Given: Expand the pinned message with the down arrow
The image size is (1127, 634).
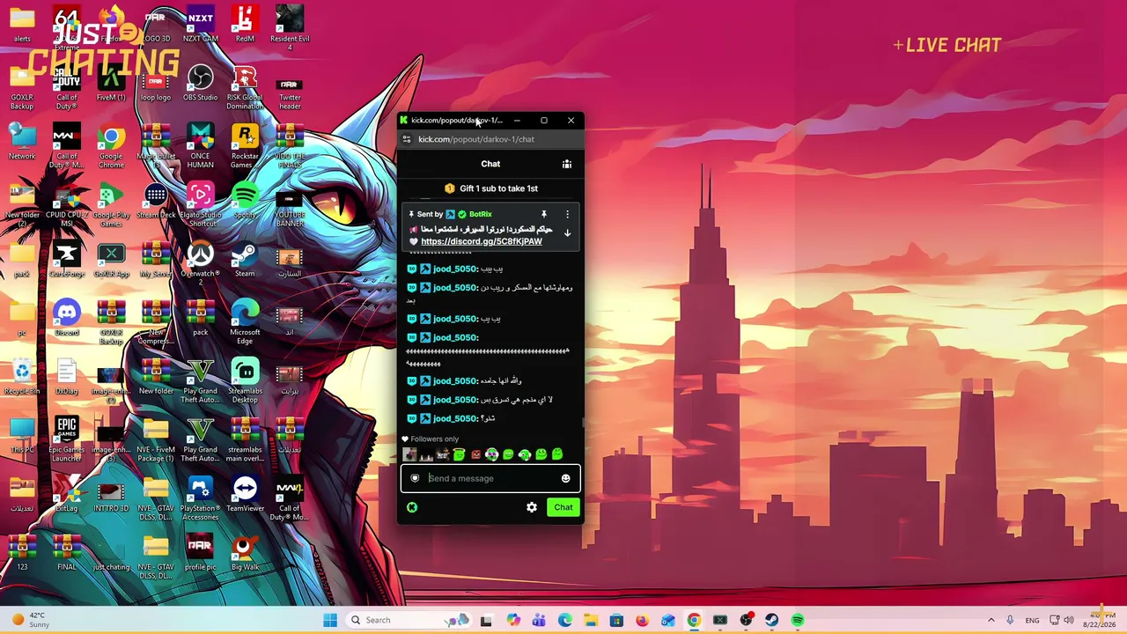Looking at the screenshot, I should 567,233.
